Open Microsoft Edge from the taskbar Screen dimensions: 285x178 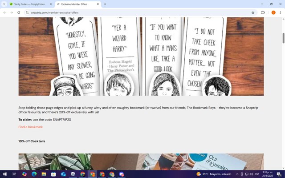click(34, 174)
